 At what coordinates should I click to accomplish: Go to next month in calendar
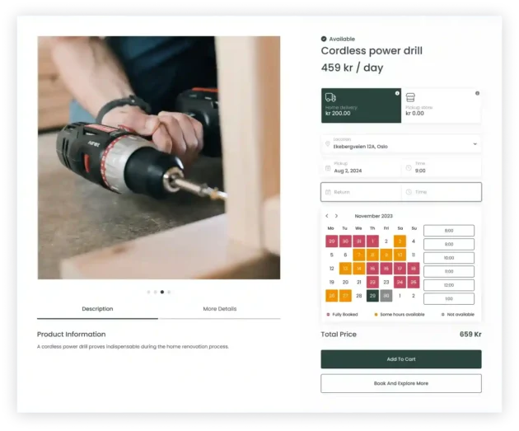pos(336,216)
